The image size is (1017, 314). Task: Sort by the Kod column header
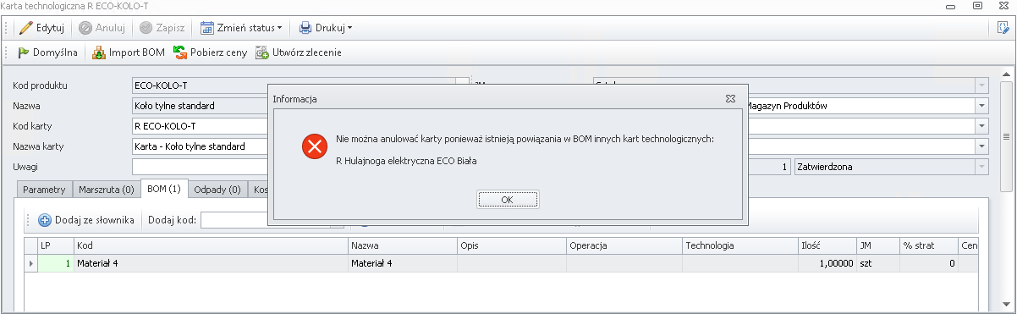(x=211, y=245)
